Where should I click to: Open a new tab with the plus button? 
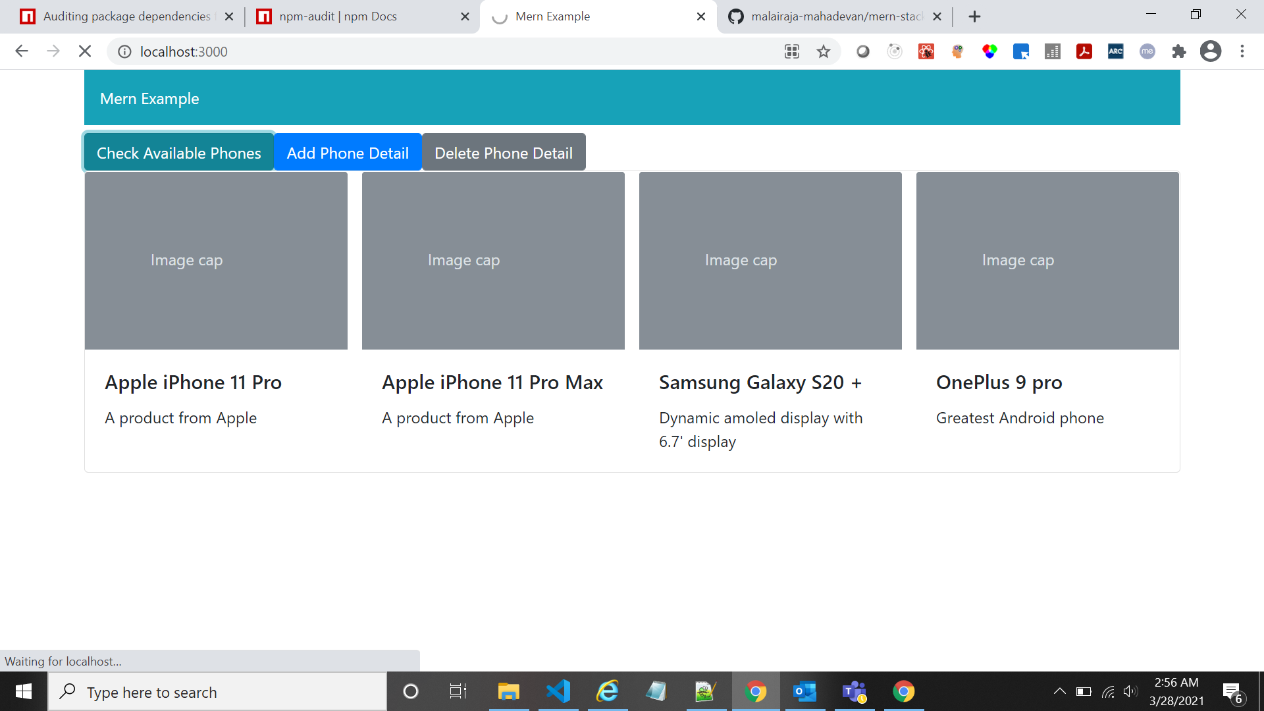(974, 16)
